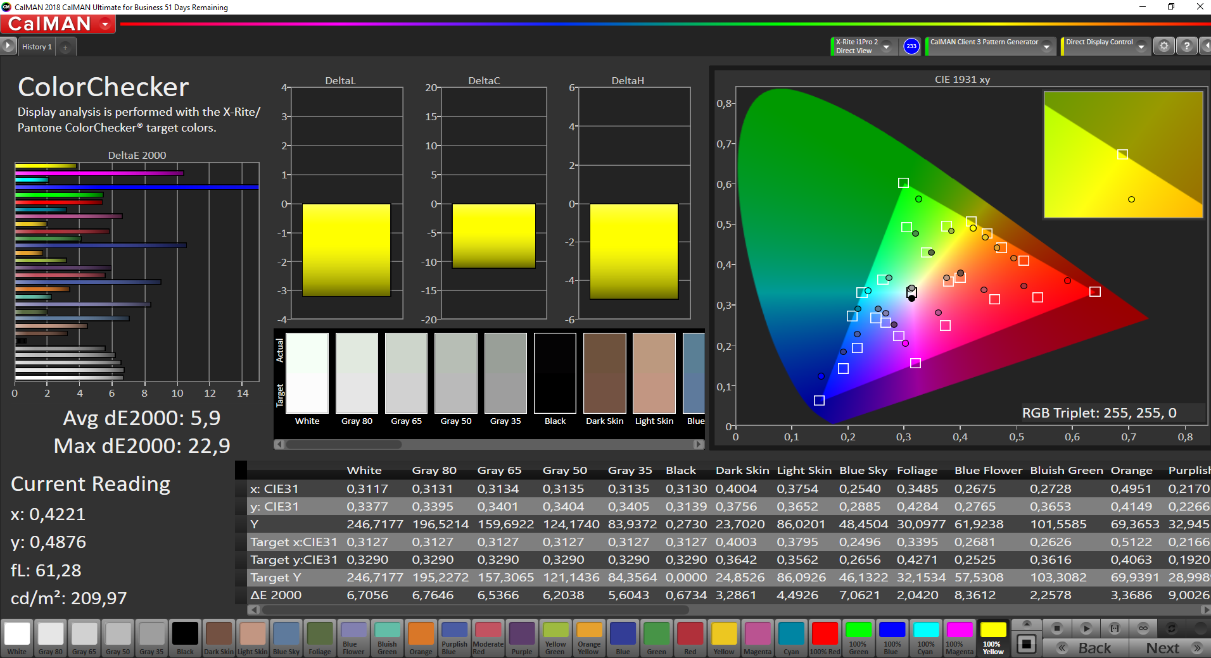1211x658 pixels.
Task: Click the White ΔE 2000 value 6,7056
Action: [x=367, y=595]
